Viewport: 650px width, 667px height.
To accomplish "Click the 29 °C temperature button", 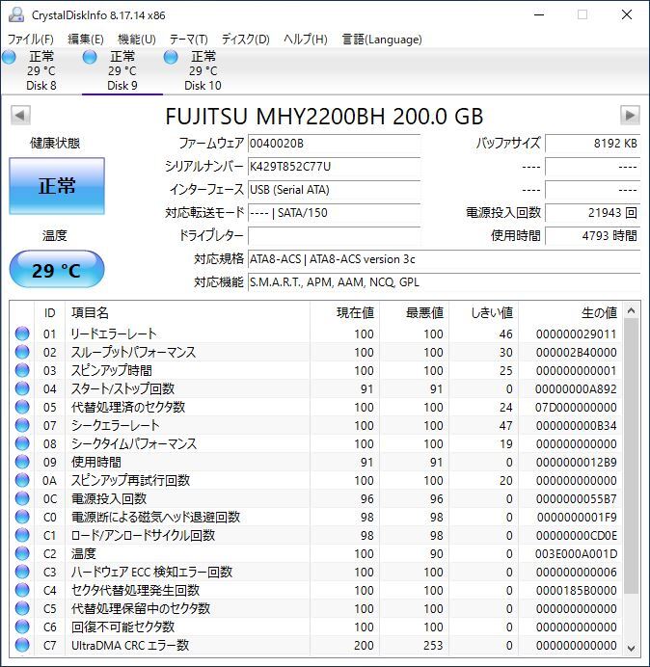I will 57,269.
